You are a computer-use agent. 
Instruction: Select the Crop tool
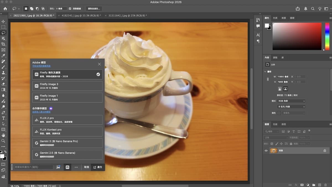click(3, 44)
